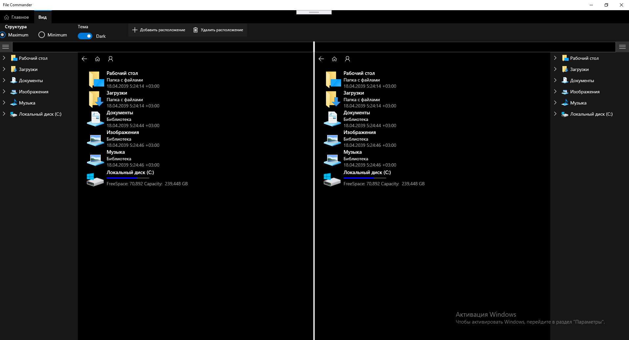Expand Музыка in right sidebar tree

coord(555,102)
